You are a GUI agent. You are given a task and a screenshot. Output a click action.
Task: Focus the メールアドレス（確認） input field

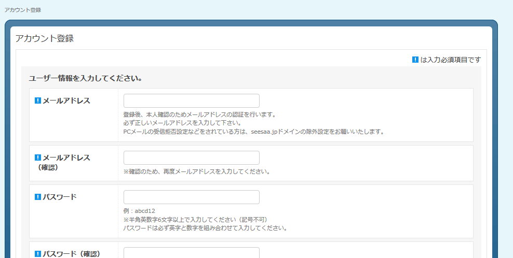pos(192,157)
